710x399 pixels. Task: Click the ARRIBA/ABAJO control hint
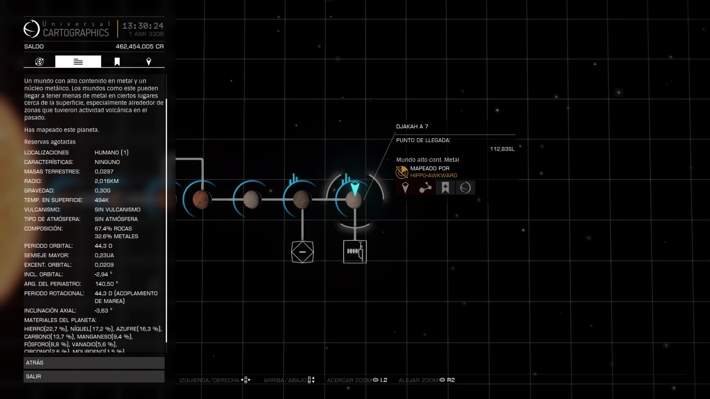tap(289, 380)
